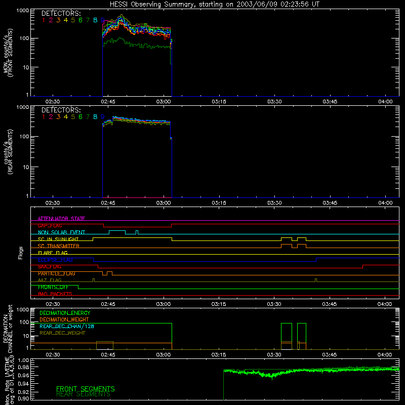The width and height of the screenshot is (405, 405).
Task: Click the 1000 y-axis label on front segments plot
Action: point(22,11)
